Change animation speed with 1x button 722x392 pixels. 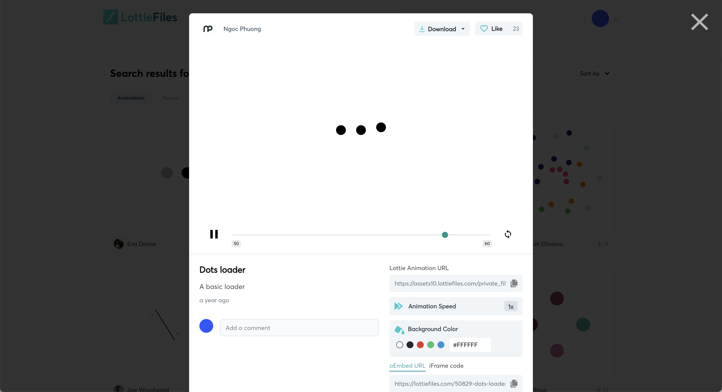pos(511,307)
